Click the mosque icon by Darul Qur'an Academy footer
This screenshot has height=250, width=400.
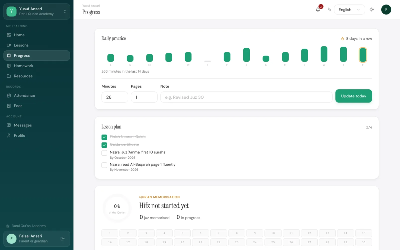coord(8,226)
